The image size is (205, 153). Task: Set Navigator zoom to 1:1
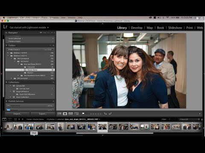[x=48, y=33]
